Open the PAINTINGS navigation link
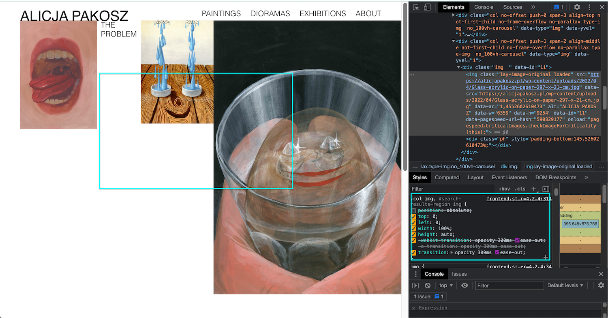The image size is (608, 318). pyautogui.click(x=221, y=13)
